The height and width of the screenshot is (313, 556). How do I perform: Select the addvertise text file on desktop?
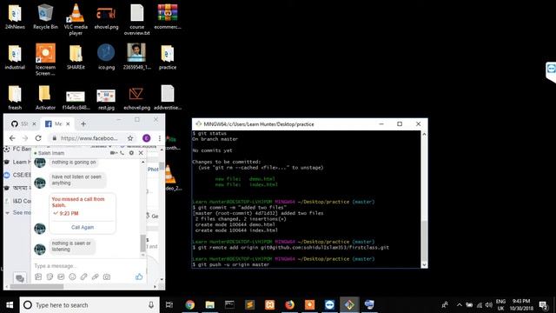168,97
